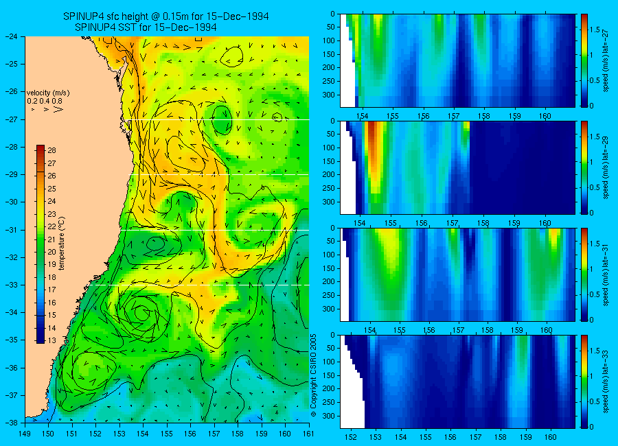
Task: Click the lat=-27 speed cross-section plot
Action: 457,60
